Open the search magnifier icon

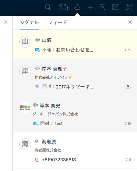coord(48,7)
